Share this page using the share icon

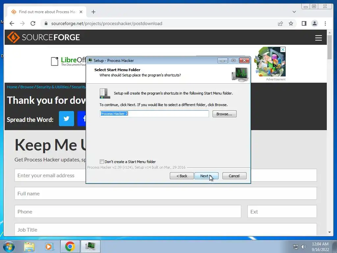tap(280, 23)
